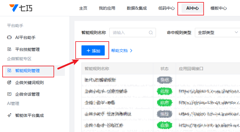The height and width of the screenshot is (132, 240).
Task: Select the AI中心 tab
Action: (x=192, y=8)
